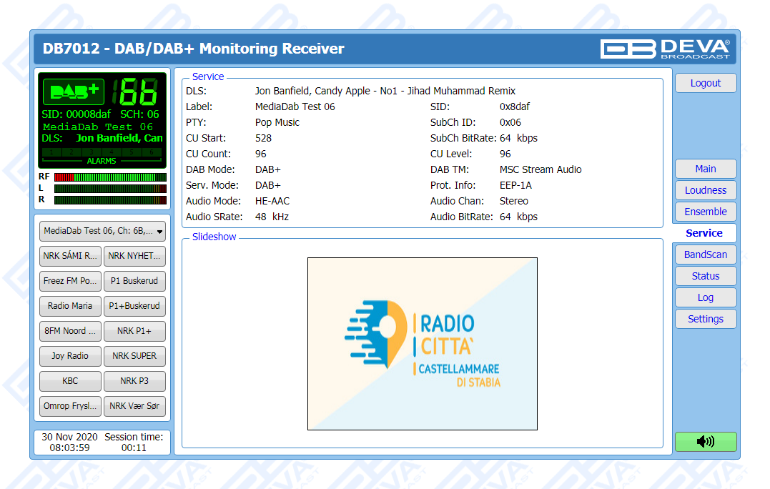Open the Status page
This screenshot has width=770, height=489.
point(705,276)
